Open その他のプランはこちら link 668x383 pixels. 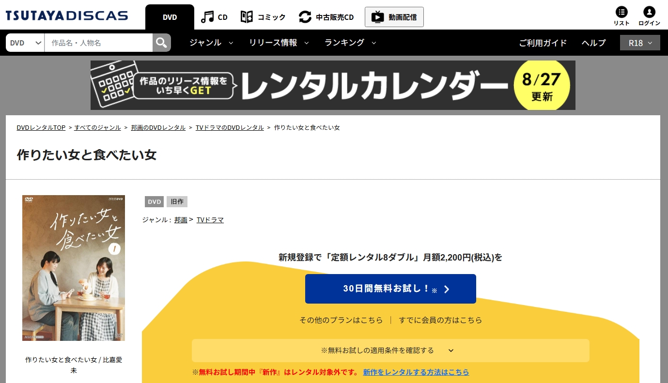(341, 320)
